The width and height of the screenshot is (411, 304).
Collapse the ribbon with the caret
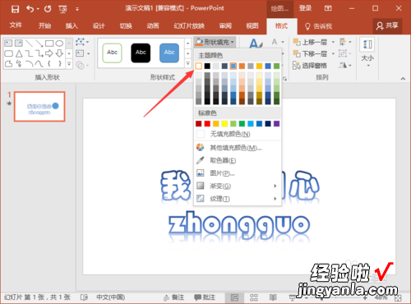(x=403, y=79)
